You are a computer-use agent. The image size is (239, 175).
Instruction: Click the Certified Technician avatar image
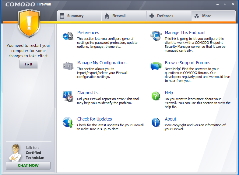click(15, 153)
